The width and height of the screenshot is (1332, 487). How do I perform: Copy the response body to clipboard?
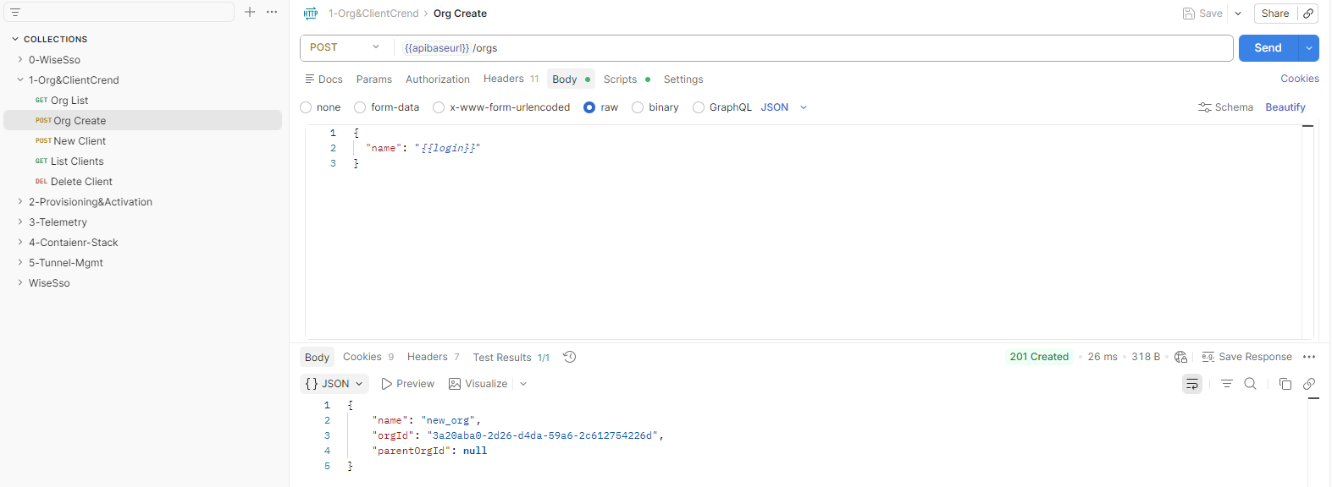(x=1285, y=384)
